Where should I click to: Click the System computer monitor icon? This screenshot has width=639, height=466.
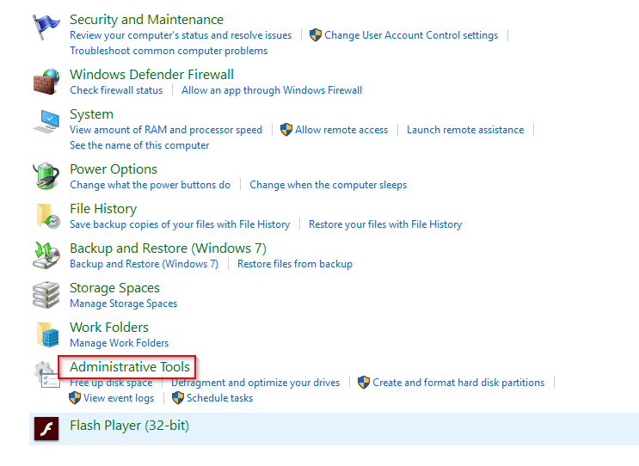46,122
